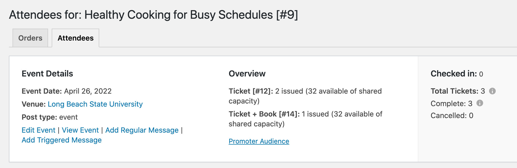Click the Event Details heading
The height and width of the screenshot is (168, 517).
coord(47,74)
